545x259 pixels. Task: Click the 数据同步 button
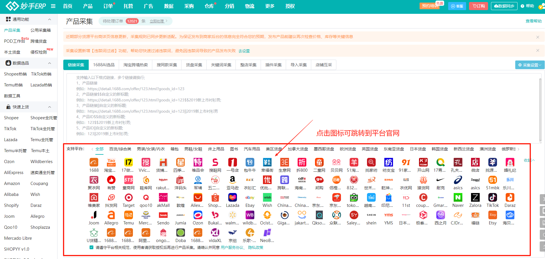point(504,6)
